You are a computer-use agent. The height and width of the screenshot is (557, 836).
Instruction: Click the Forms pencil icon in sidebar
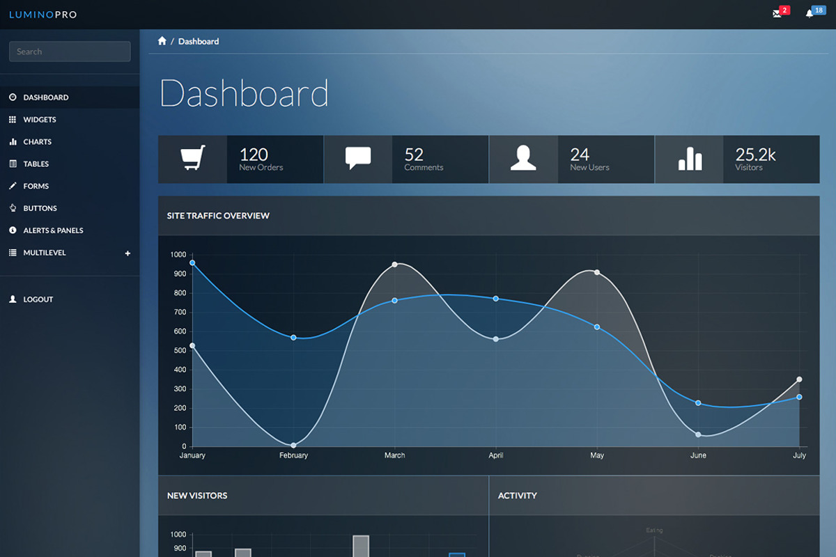[12, 186]
